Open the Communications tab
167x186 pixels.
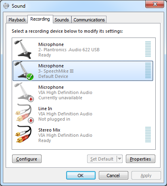click(89, 20)
